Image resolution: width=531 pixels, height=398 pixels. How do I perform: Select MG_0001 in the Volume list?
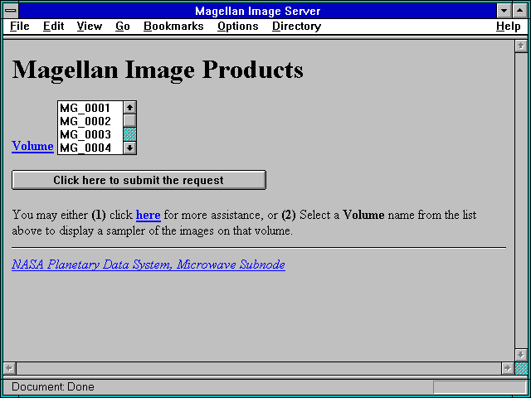[90, 108]
